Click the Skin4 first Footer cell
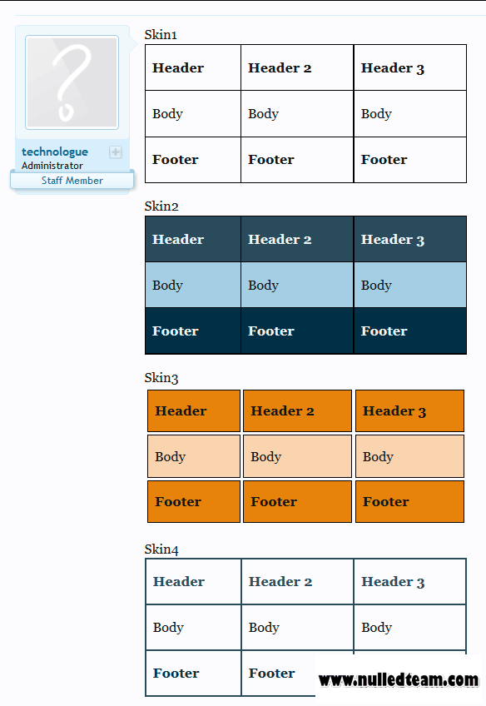 tap(194, 674)
